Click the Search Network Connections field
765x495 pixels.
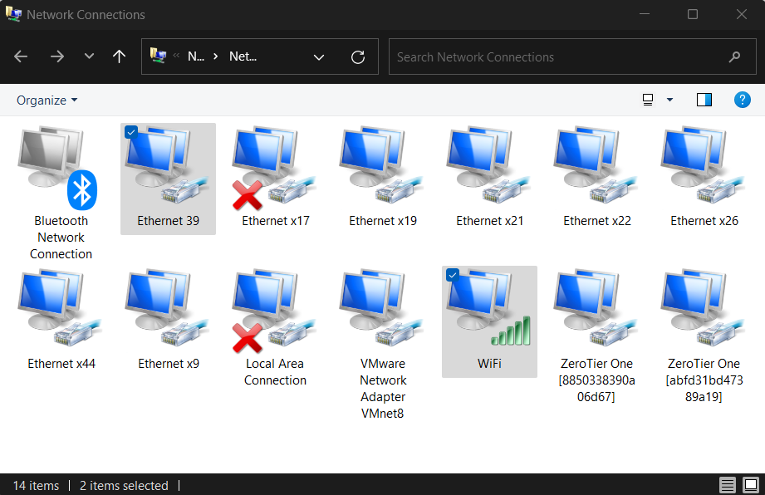tap(557, 56)
